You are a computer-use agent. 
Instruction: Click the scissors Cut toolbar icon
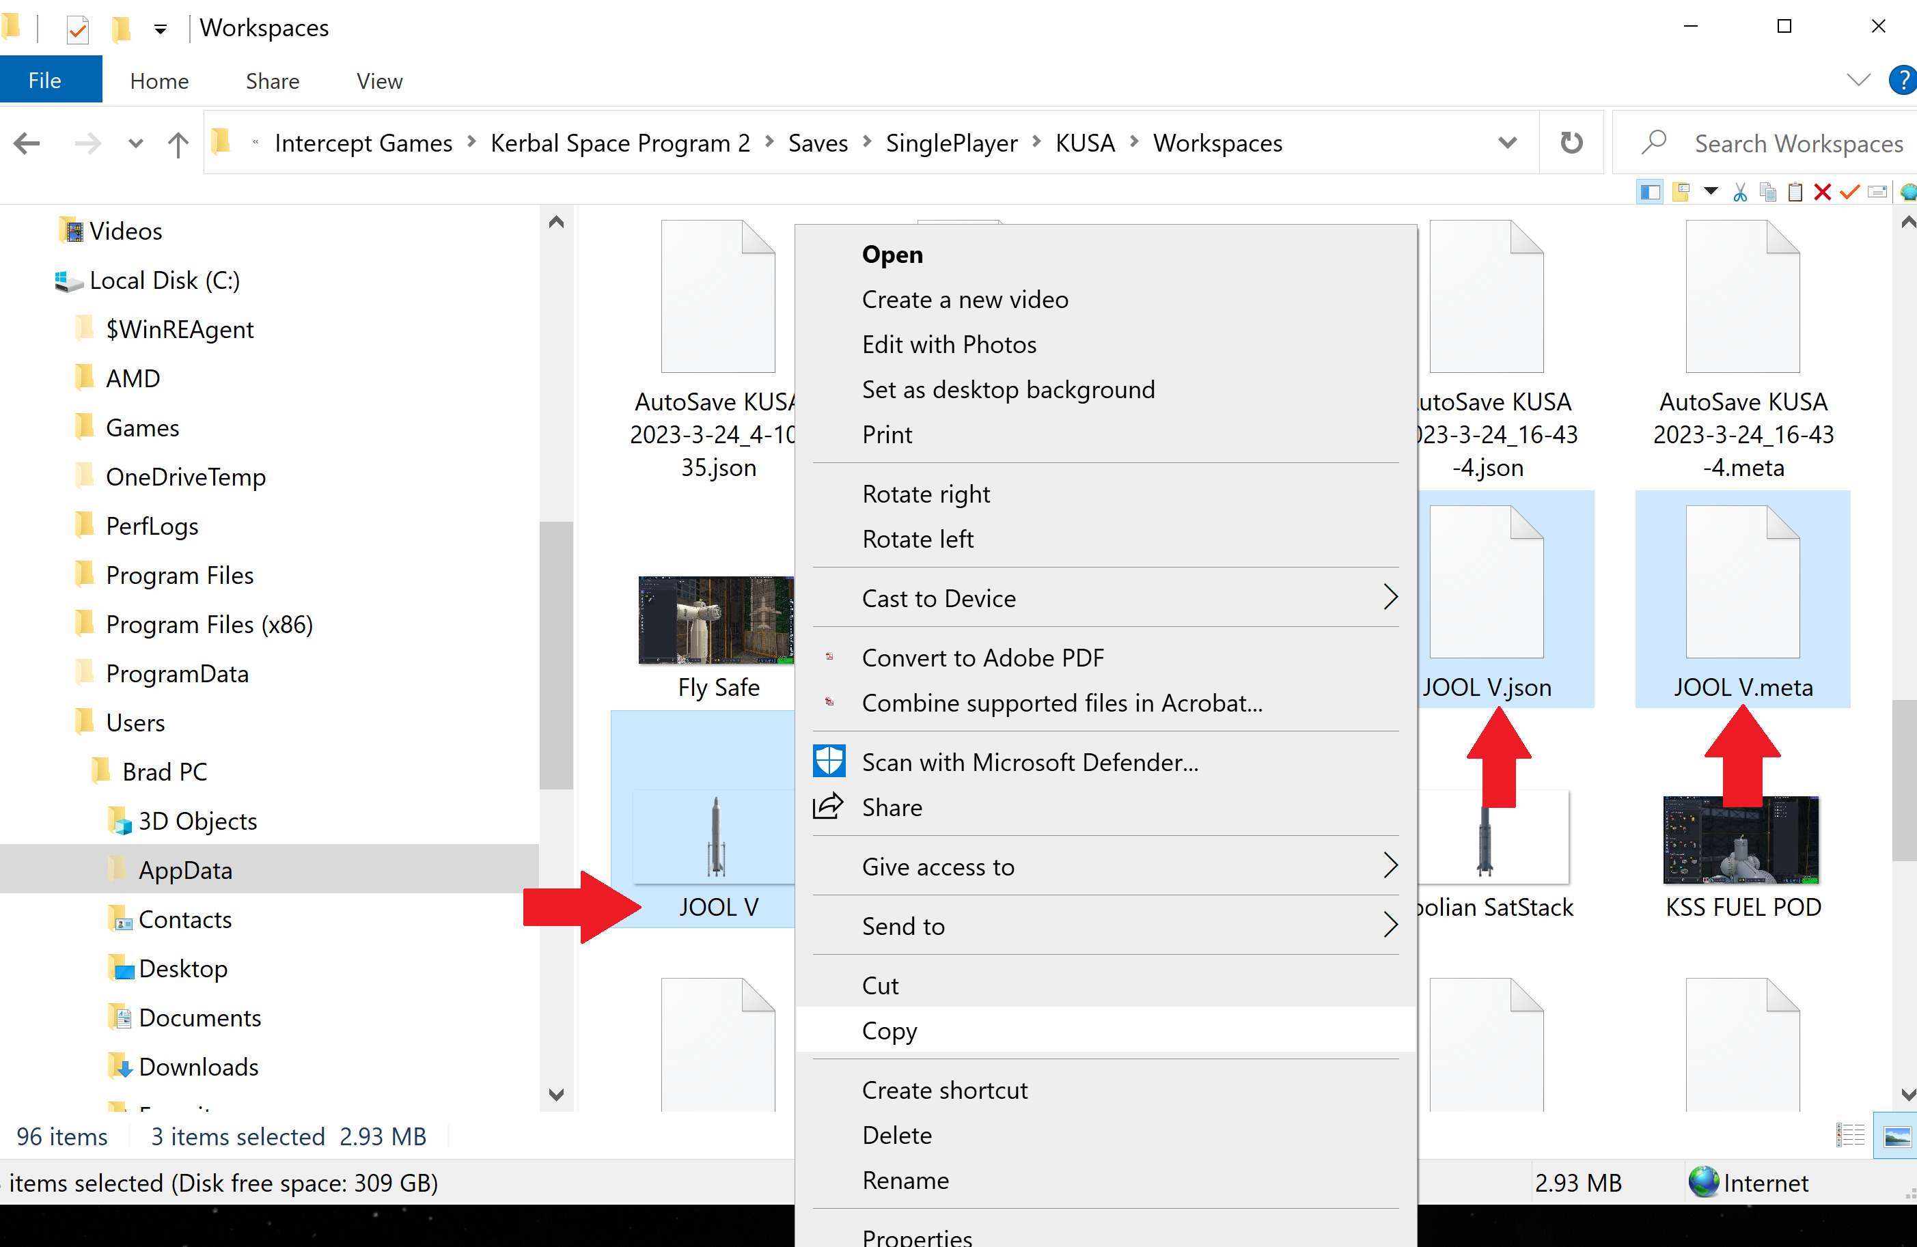click(x=1740, y=192)
